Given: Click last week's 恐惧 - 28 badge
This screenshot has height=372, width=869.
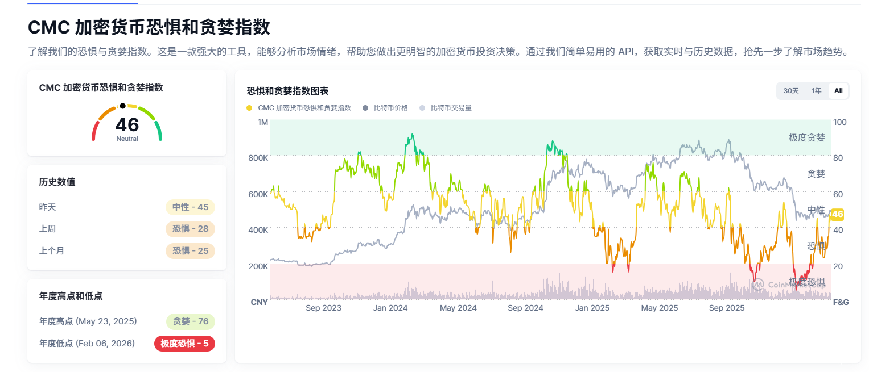Looking at the screenshot, I should [190, 229].
